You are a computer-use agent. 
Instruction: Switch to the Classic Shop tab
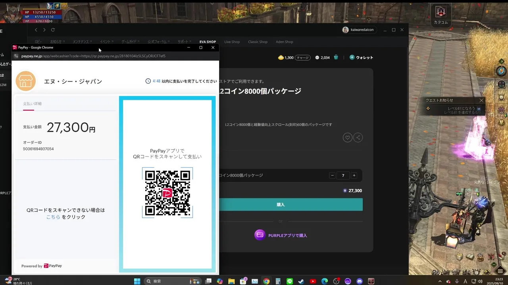[x=258, y=42]
